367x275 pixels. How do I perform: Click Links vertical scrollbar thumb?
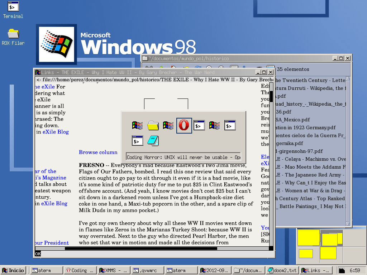(271, 96)
